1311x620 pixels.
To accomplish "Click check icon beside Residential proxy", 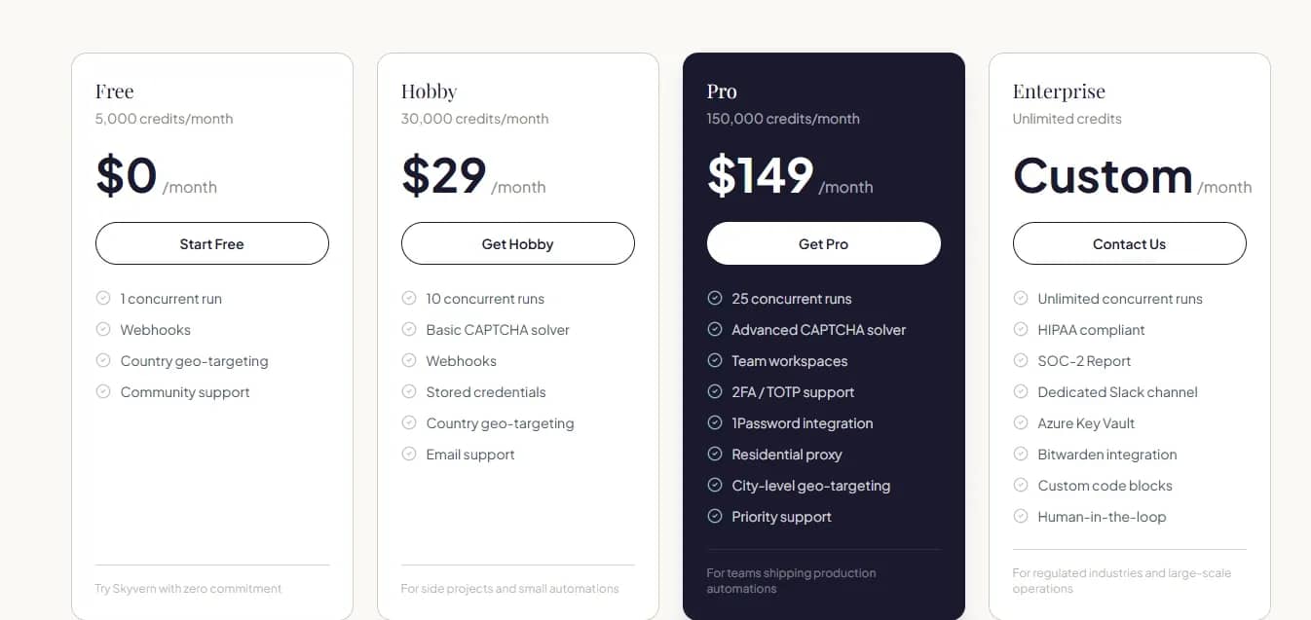I will [715, 454].
